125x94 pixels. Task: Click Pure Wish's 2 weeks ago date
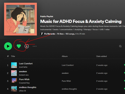click(102, 81)
